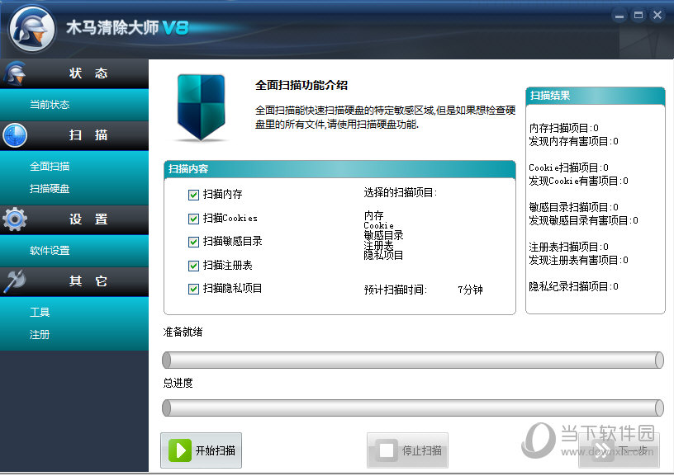Click 发现Cookie有害项目:0 in results
Viewport: 674px width, 476px height.
coord(578,181)
